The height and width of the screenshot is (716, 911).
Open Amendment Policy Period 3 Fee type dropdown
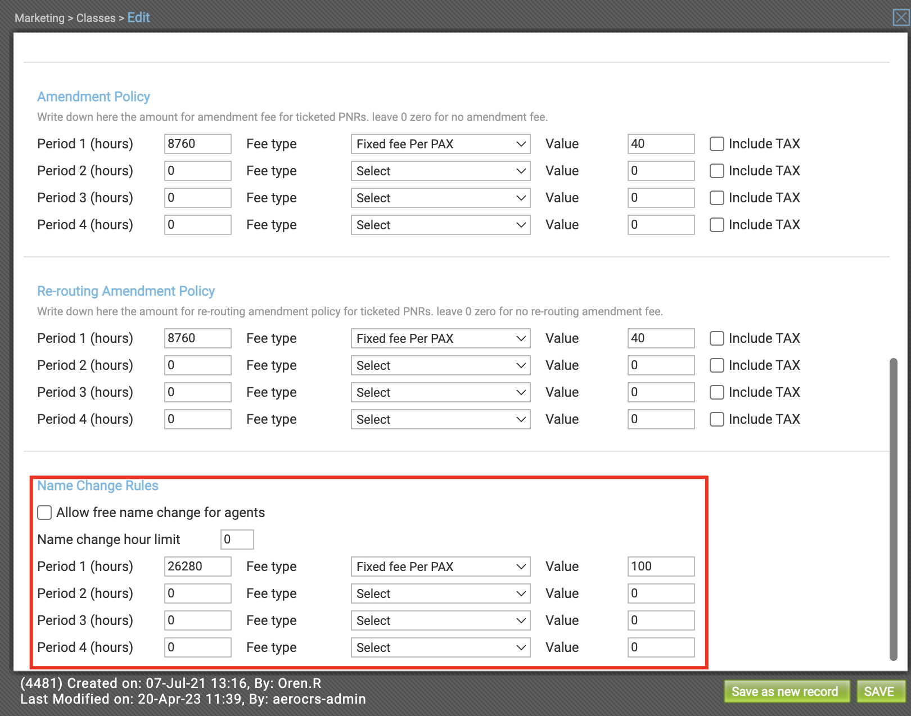pyautogui.click(x=441, y=198)
